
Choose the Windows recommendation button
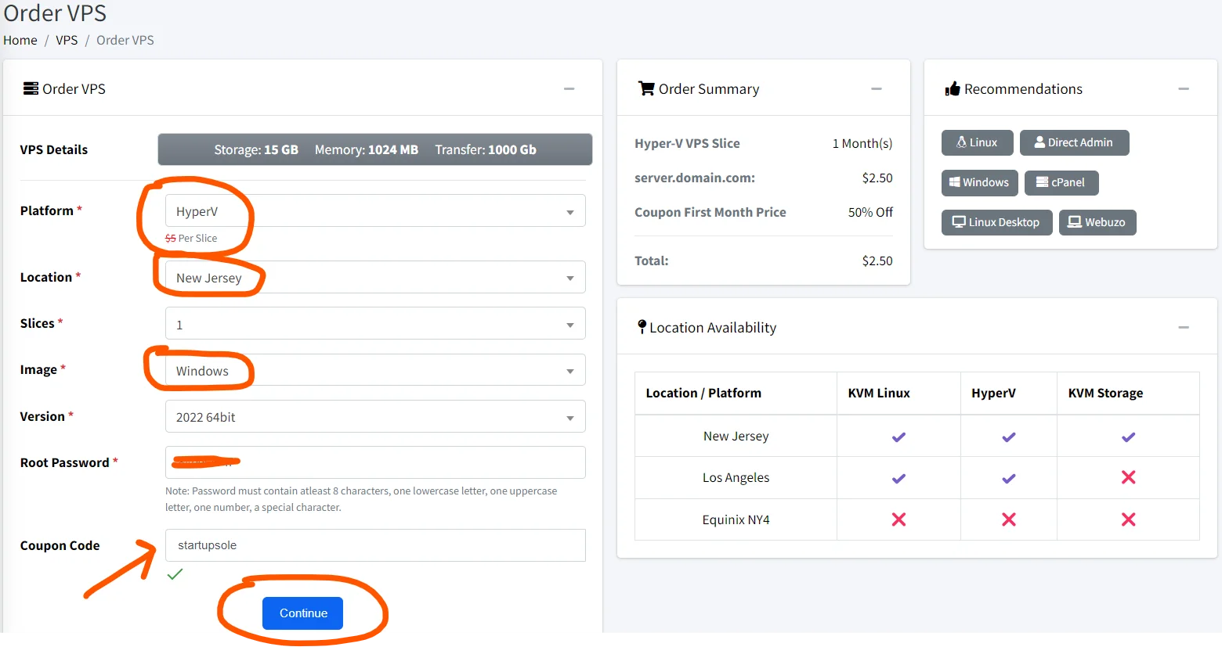[979, 182]
